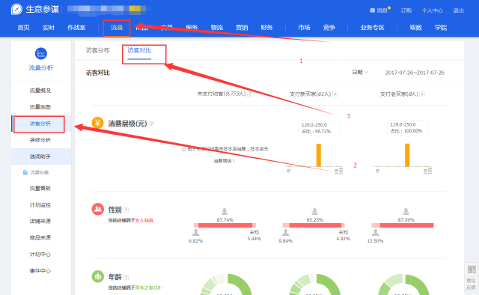Click the 生意参谋 compass logo
This screenshot has height=295, width=479.
16,9
